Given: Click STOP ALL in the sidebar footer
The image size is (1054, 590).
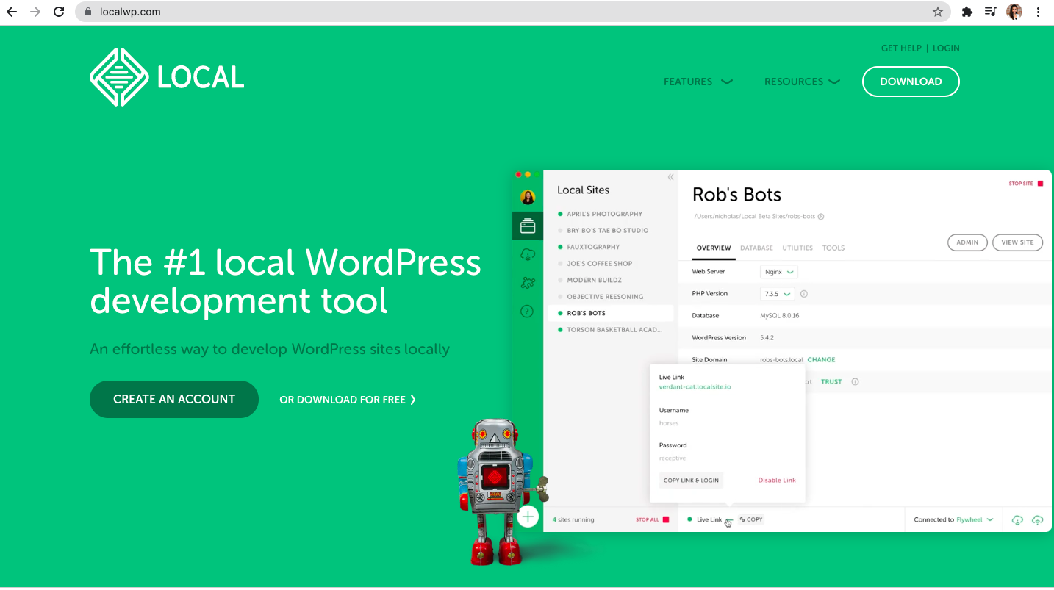Looking at the screenshot, I should [653, 519].
